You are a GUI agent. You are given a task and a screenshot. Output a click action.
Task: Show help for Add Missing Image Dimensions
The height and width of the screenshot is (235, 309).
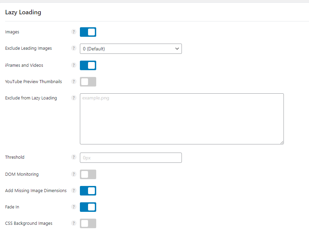tap(73, 191)
